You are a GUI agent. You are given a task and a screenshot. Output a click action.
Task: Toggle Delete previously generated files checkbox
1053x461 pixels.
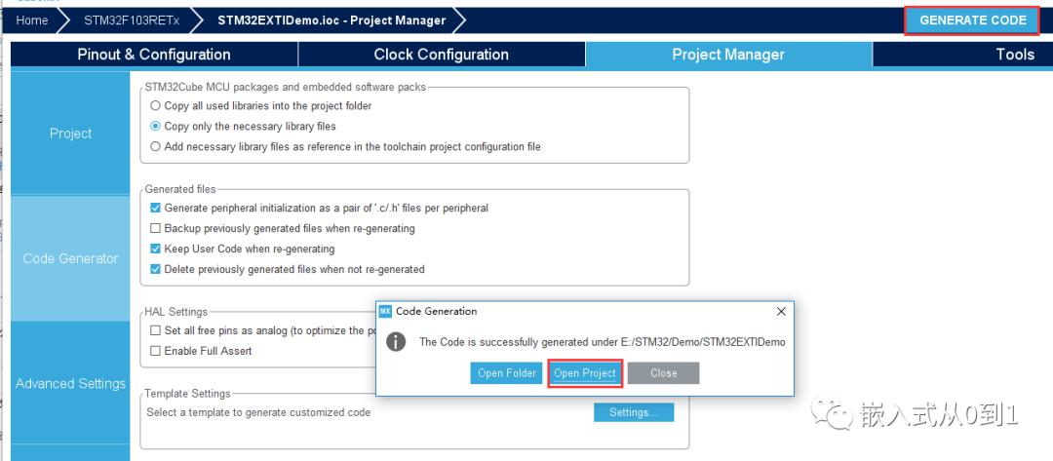(156, 269)
